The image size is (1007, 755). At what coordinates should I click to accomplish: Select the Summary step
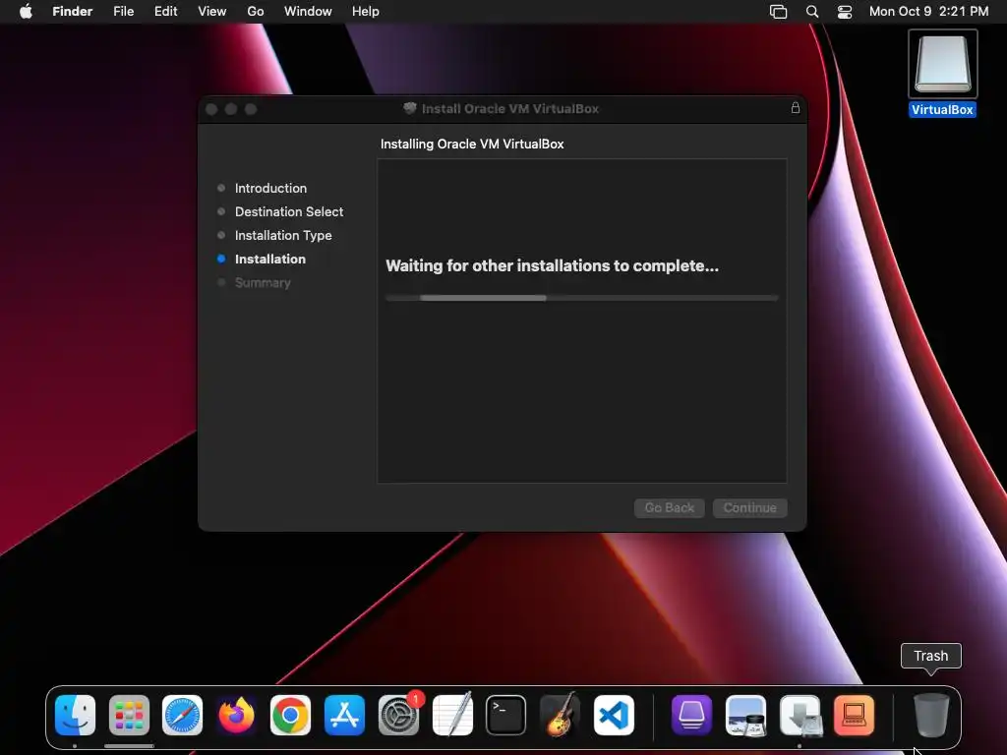(x=263, y=282)
